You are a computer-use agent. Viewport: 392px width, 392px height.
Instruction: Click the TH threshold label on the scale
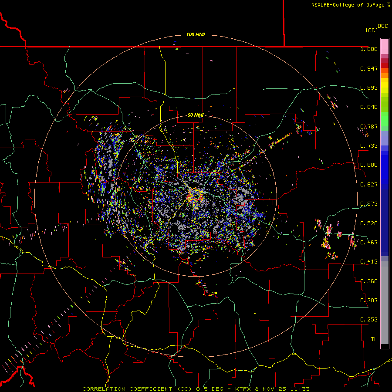point(374,339)
